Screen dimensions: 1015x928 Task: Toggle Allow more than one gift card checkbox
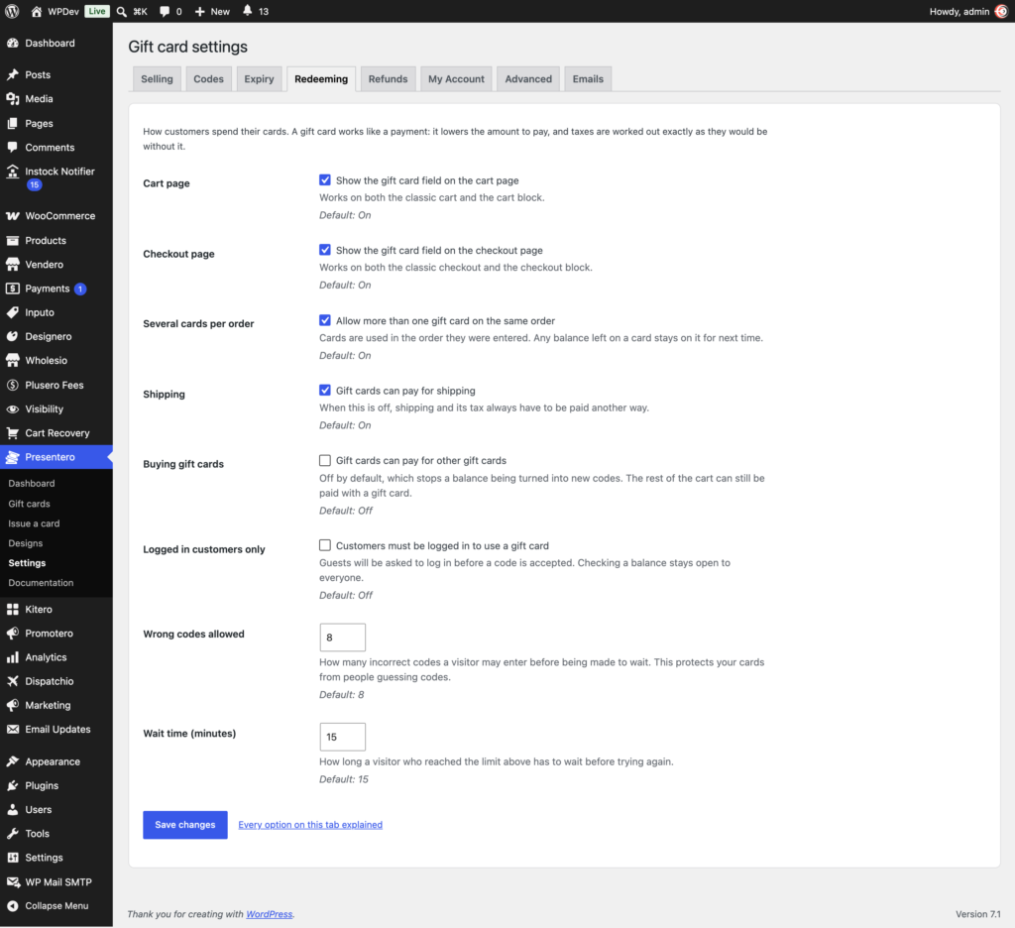point(325,320)
